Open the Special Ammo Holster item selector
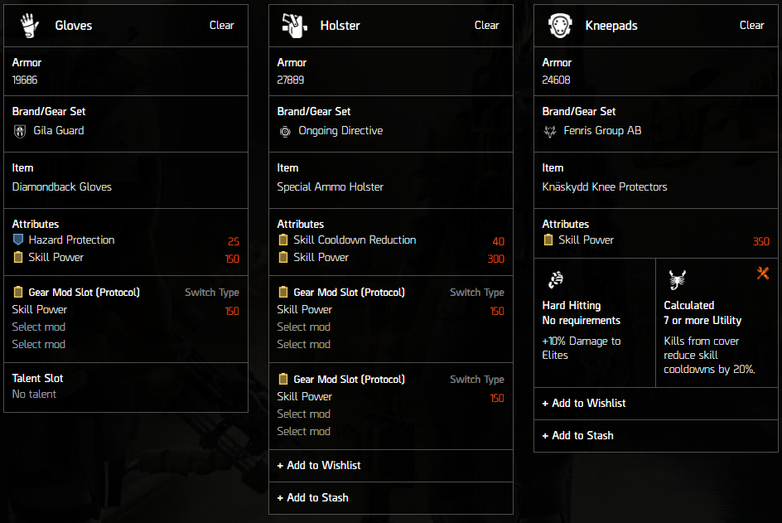Image resolution: width=782 pixels, height=523 pixels. coord(390,180)
